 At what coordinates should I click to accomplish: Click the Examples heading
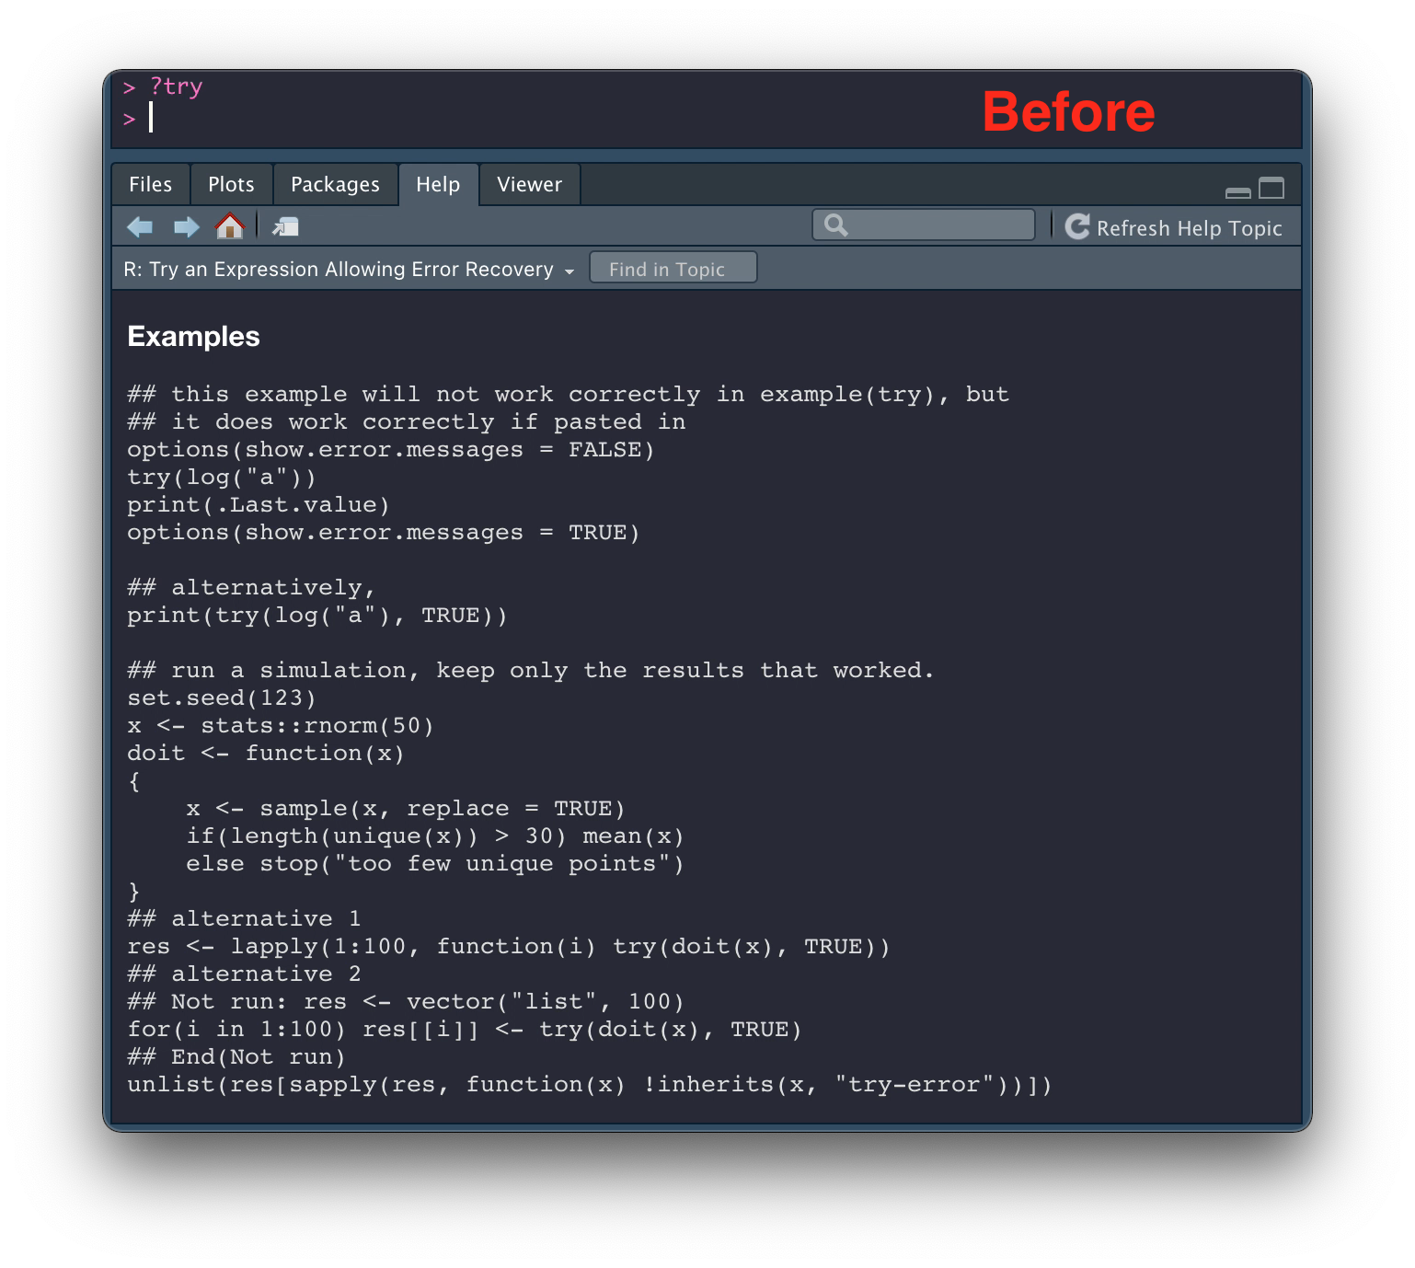pyautogui.click(x=193, y=337)
